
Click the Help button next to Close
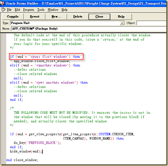coord(121,17)
